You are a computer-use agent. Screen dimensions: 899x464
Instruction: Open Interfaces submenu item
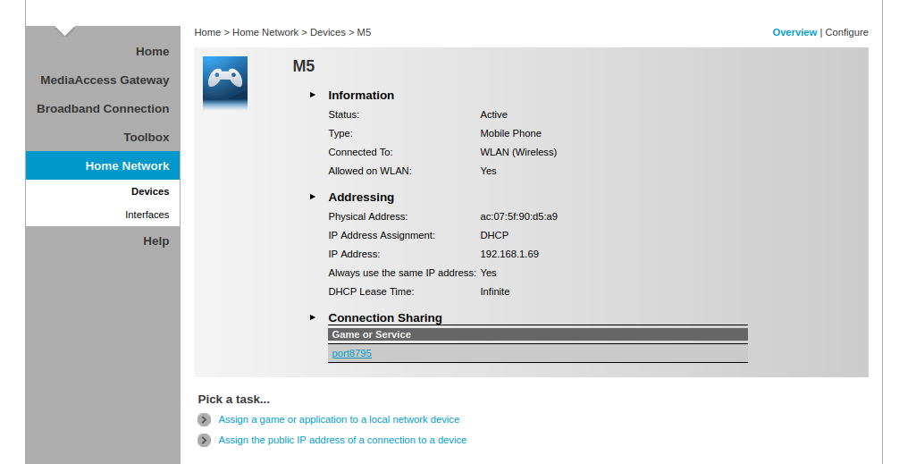coord(147,215)
